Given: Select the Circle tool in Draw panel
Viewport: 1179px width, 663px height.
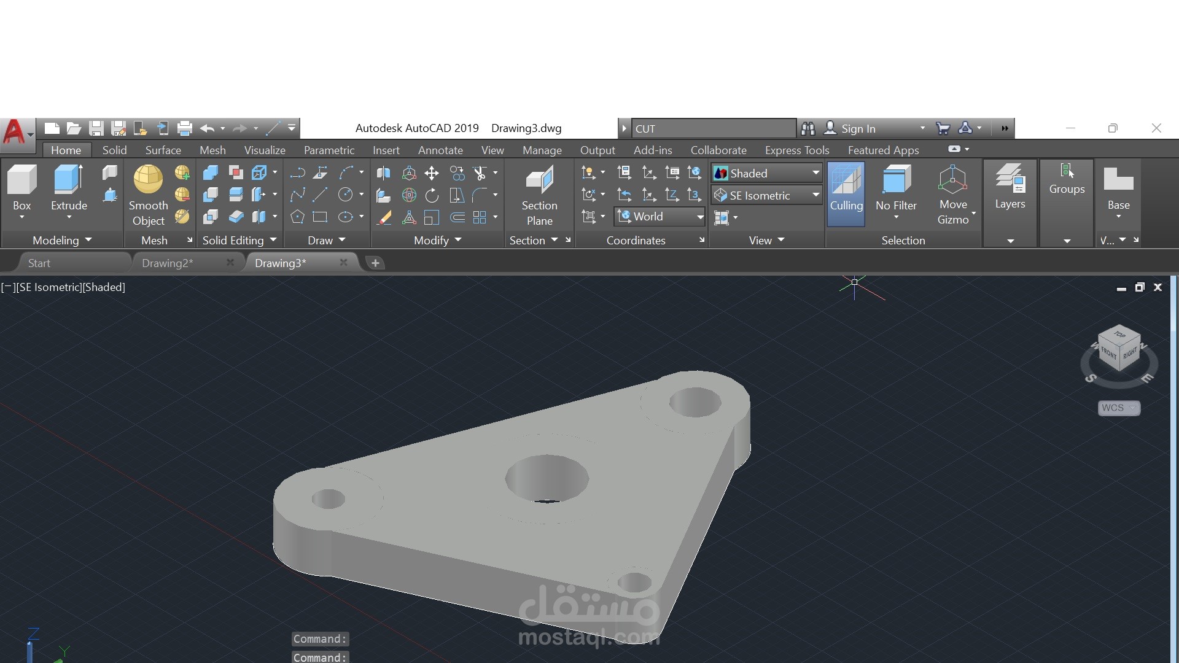Looking at the screenshot, I should click(x=346, y=195).
